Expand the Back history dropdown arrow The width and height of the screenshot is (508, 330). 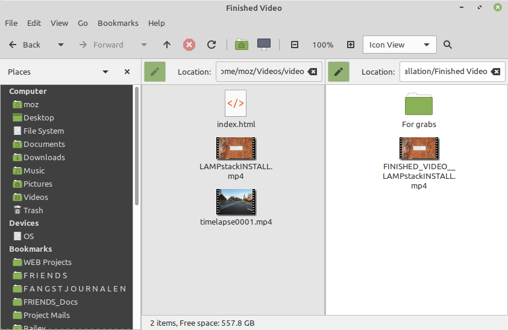[61, 45]
